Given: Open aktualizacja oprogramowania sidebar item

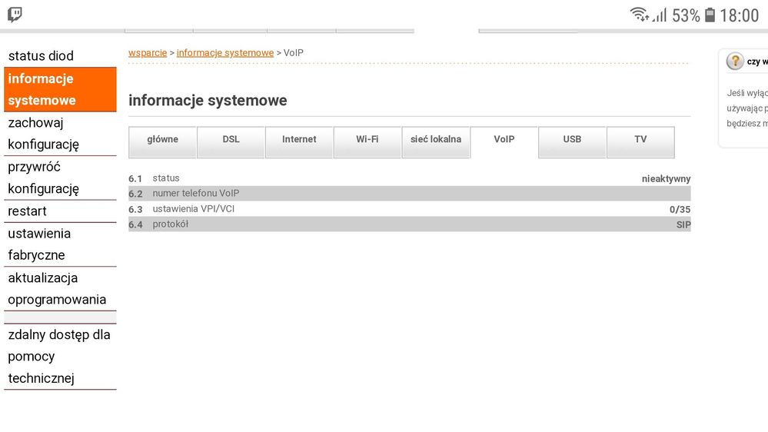Looking at the screenshot, I should pyautogui.click(x=60, y=289).
